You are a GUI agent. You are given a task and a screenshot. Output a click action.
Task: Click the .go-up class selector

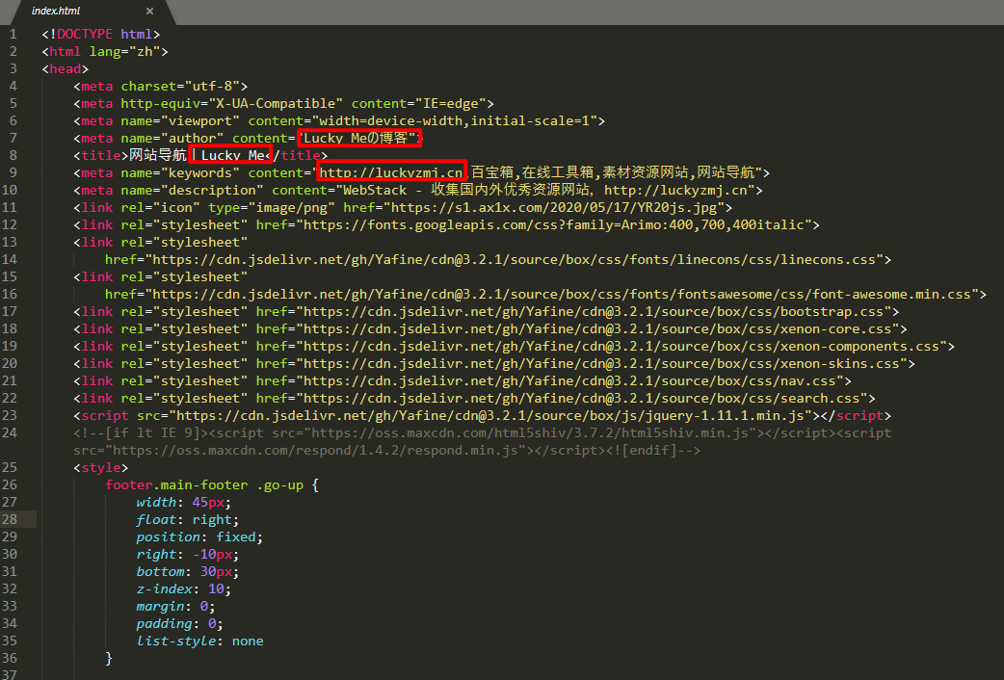(279, 484)
